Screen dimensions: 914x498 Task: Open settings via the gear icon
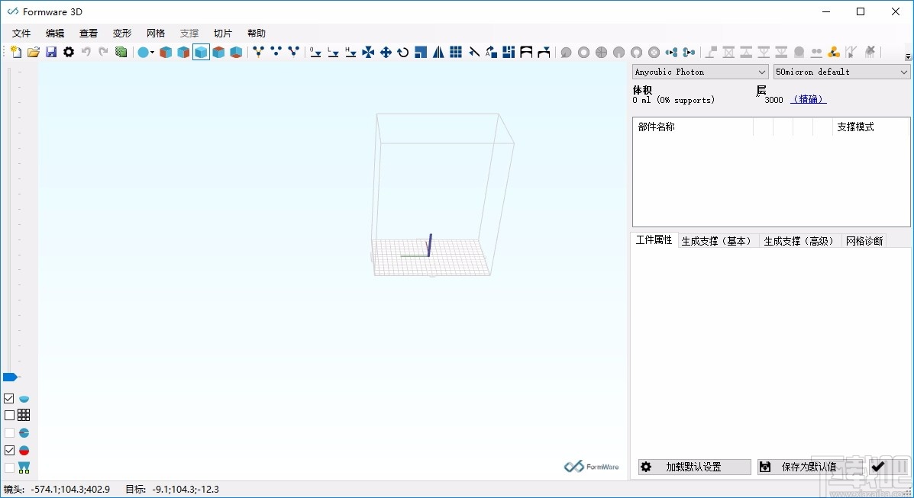coord(67,52)
